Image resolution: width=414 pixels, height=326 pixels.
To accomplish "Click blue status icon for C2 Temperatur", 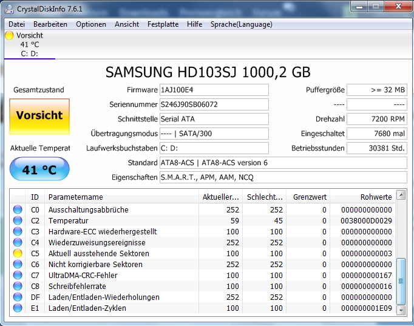I will point(18,220).
